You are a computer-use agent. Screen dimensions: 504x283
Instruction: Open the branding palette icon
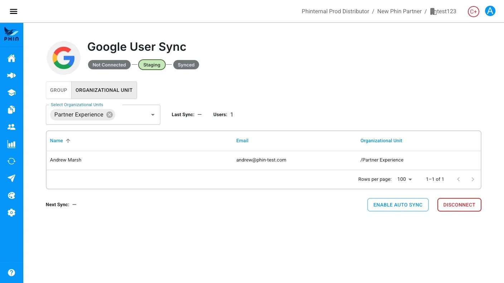point(11,195)
